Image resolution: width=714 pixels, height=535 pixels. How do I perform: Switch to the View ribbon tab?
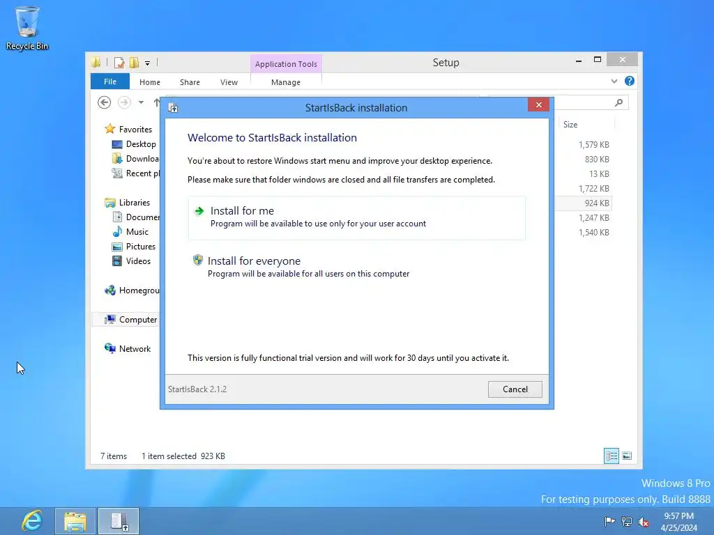(229, 82)
